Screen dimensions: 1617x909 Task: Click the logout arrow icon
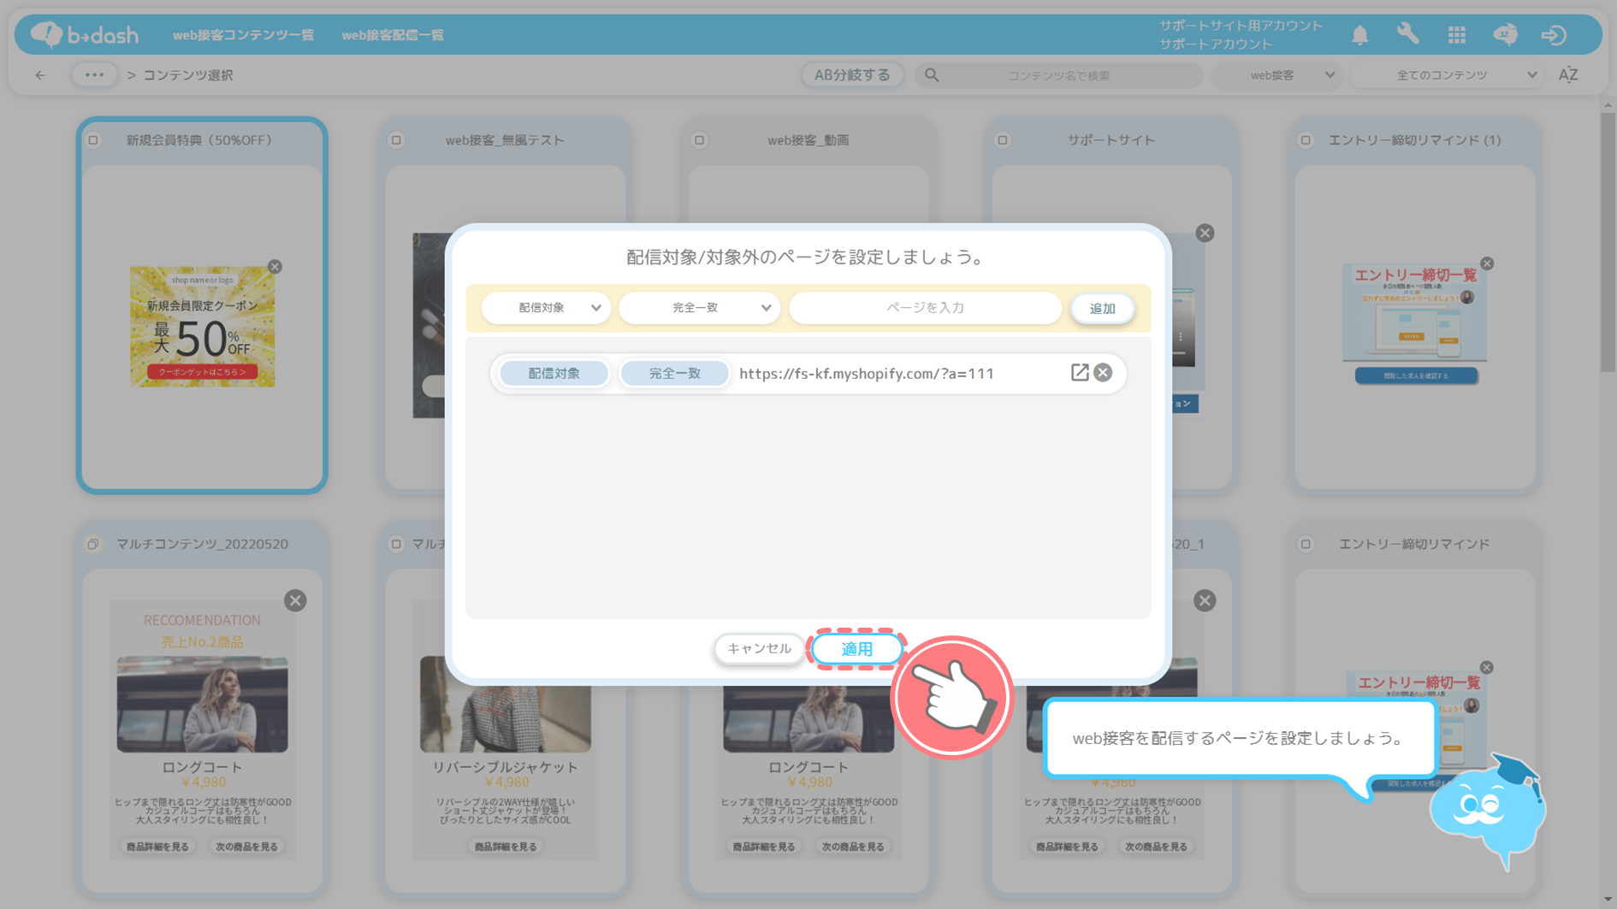click(x=1554, y=35)
